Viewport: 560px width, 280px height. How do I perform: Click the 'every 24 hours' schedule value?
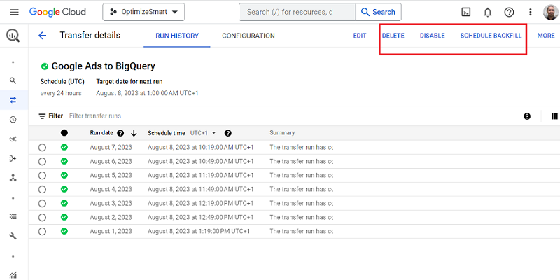coord(61,93)
